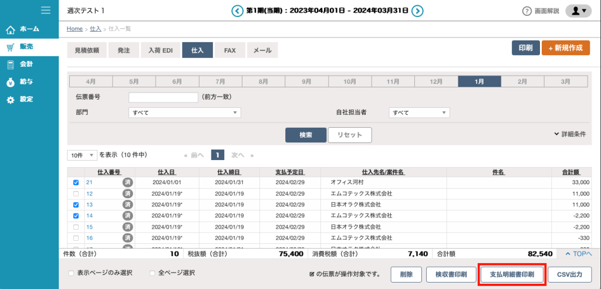Click the 支払明細書印刷 button

click(x=512, y=274)
